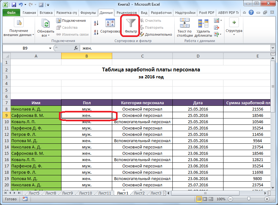Viewport: 278px width, 205px height.
Task: Open the Формулы ribbon tab
Action: coord(88,13)
